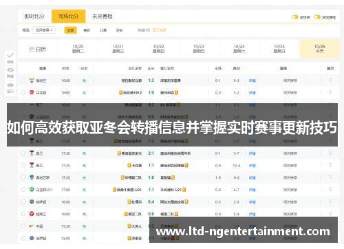Screen dimensions: 344x249
Task: Pin the 19:00 1:3 match to top
Action: tap(330, 80)
